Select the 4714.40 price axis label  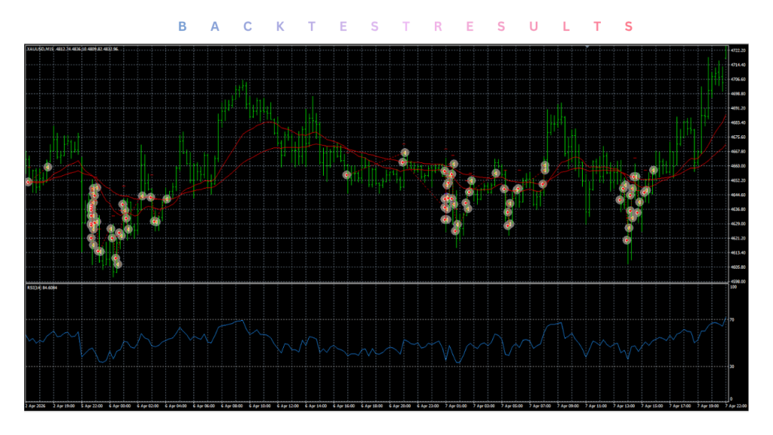[738, 65]
